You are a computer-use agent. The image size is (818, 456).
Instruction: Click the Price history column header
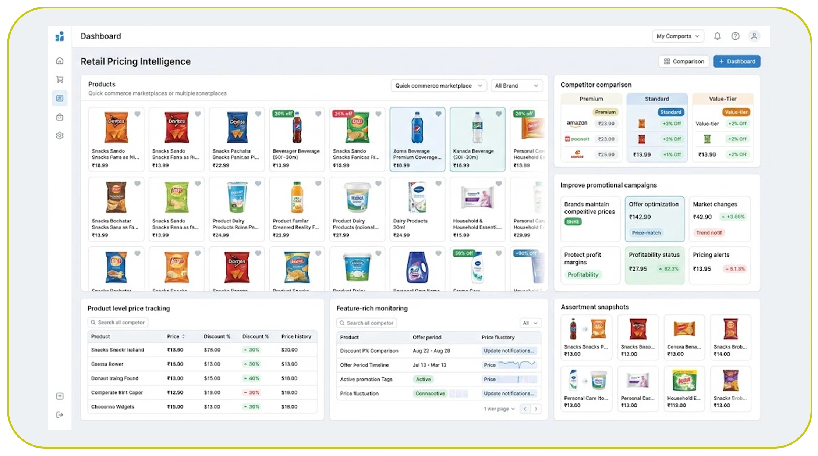pos(296,336)
